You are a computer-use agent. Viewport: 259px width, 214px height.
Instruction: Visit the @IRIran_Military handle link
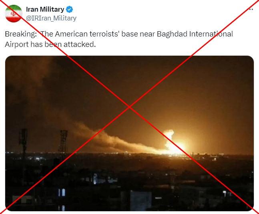(x=51, y=18)
